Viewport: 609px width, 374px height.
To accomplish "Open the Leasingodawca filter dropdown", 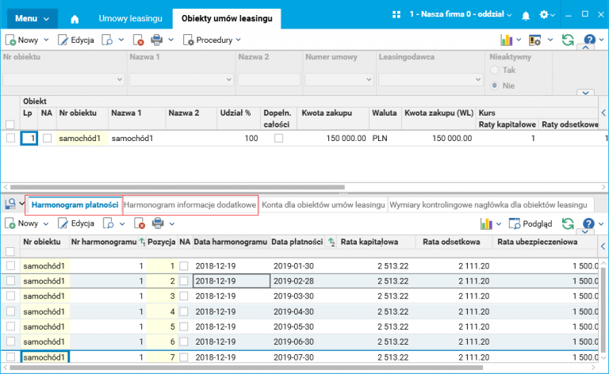I will [477, 79].
